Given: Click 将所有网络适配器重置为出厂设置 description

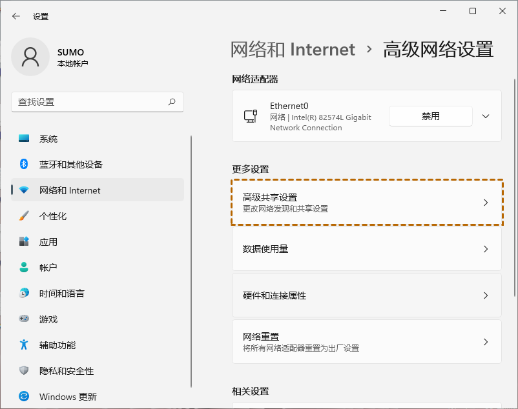Looking at the screenshot, I should [301, 348].
